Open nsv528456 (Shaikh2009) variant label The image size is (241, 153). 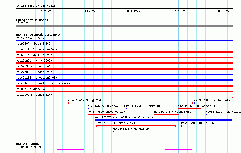34,55
